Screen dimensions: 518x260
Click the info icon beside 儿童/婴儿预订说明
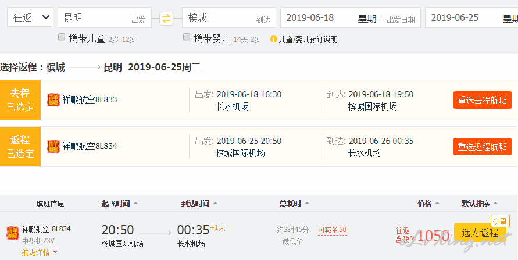[274, 40]
